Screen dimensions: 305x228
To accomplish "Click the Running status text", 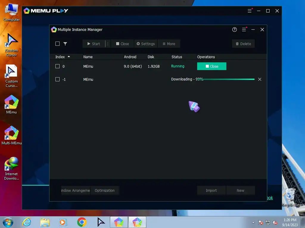I will coord(178,66).
